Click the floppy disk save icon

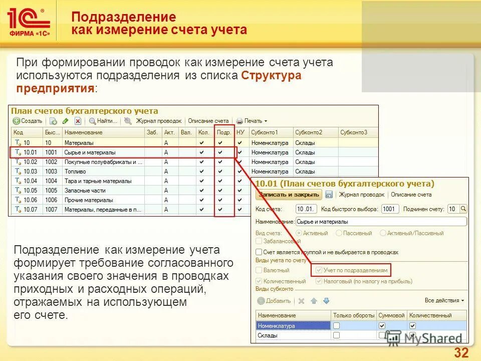pos(328,195)
